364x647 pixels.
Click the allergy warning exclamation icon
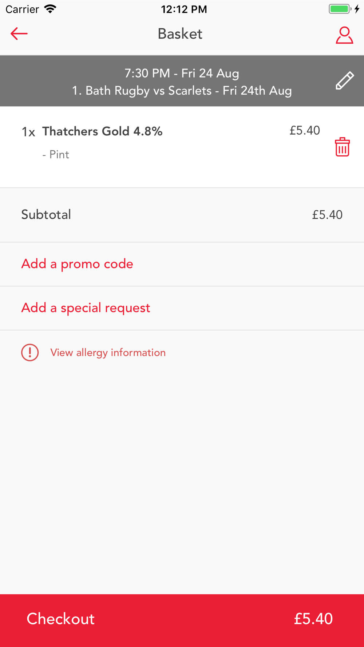(30, 353)
